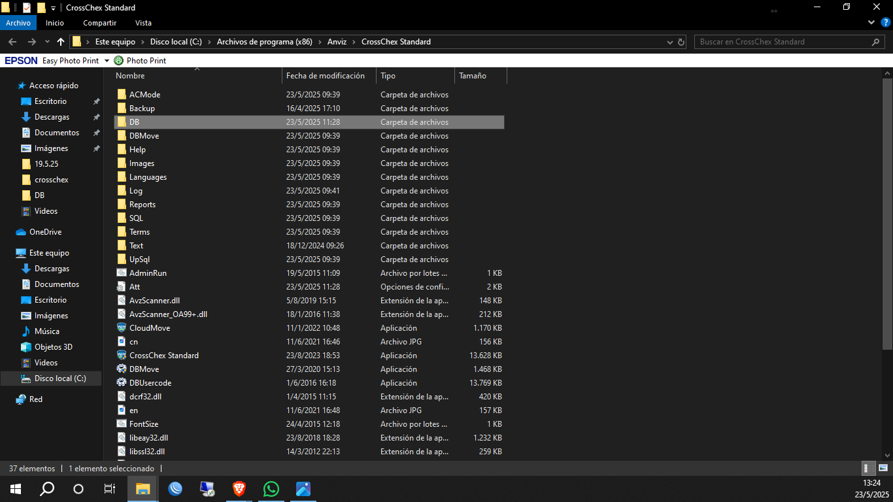Open the pinned 19.5.25 folder
This screenshot has width=893, height=502.
click(x=46, y=164)
